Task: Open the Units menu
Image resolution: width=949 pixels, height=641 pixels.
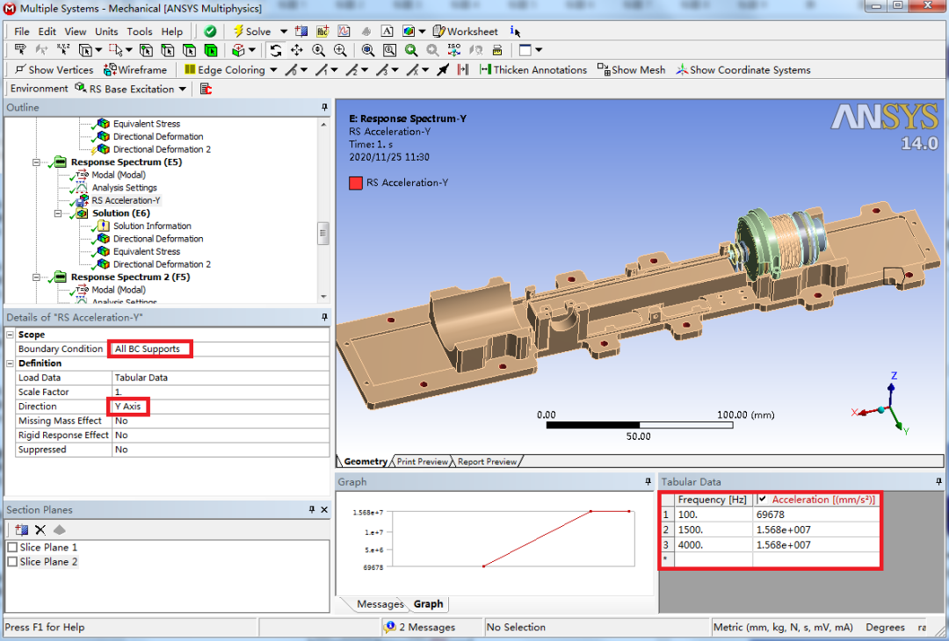Action: pyautogui.click(x=105, y=31)
